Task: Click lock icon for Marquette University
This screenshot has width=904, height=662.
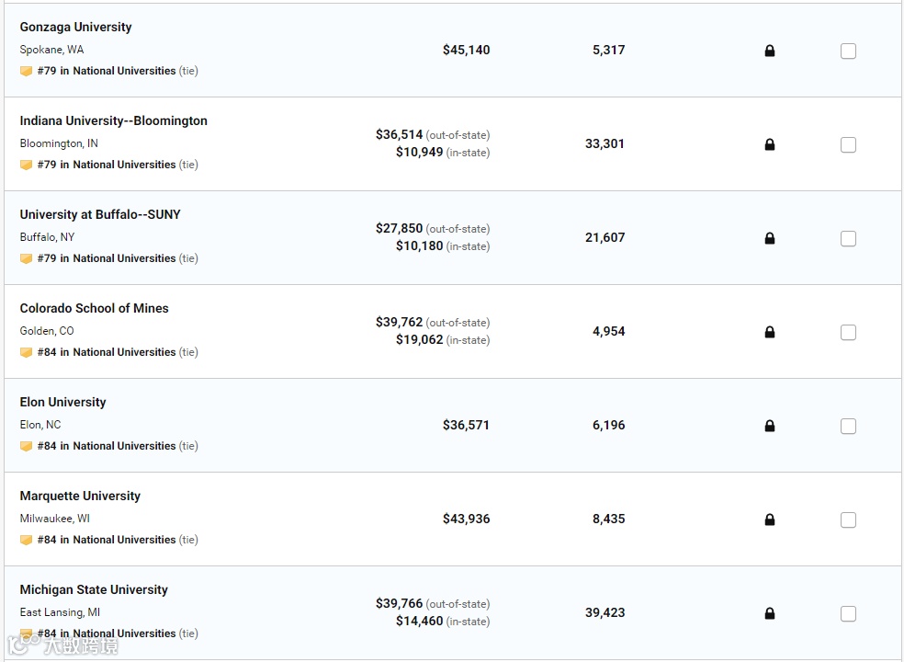Action: click(x=770, y=519)
